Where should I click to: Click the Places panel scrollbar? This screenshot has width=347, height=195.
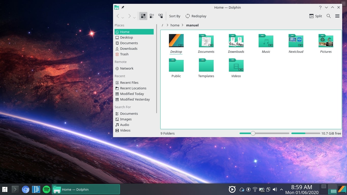coord(156,69)
